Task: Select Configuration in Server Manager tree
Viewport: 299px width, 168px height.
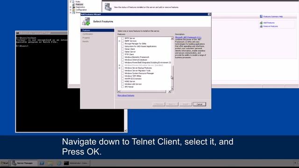Action: click(x=81, y=10)
